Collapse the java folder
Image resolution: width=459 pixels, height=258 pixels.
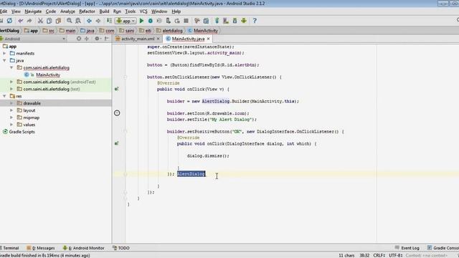pyautogui.click(x=4, y=60)
